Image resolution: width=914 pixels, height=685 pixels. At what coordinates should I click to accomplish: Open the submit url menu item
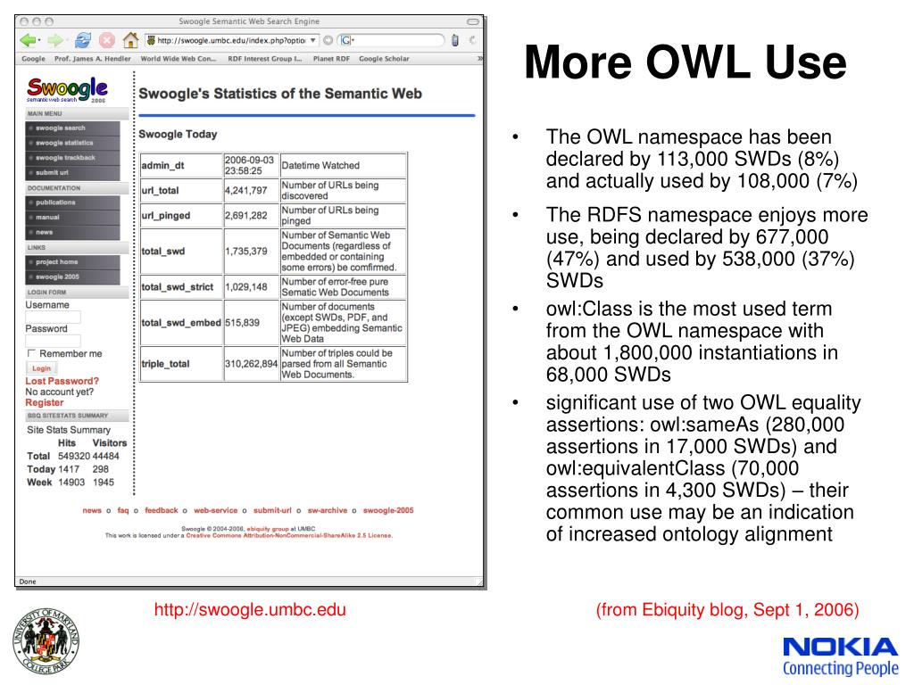coord(73,172)
